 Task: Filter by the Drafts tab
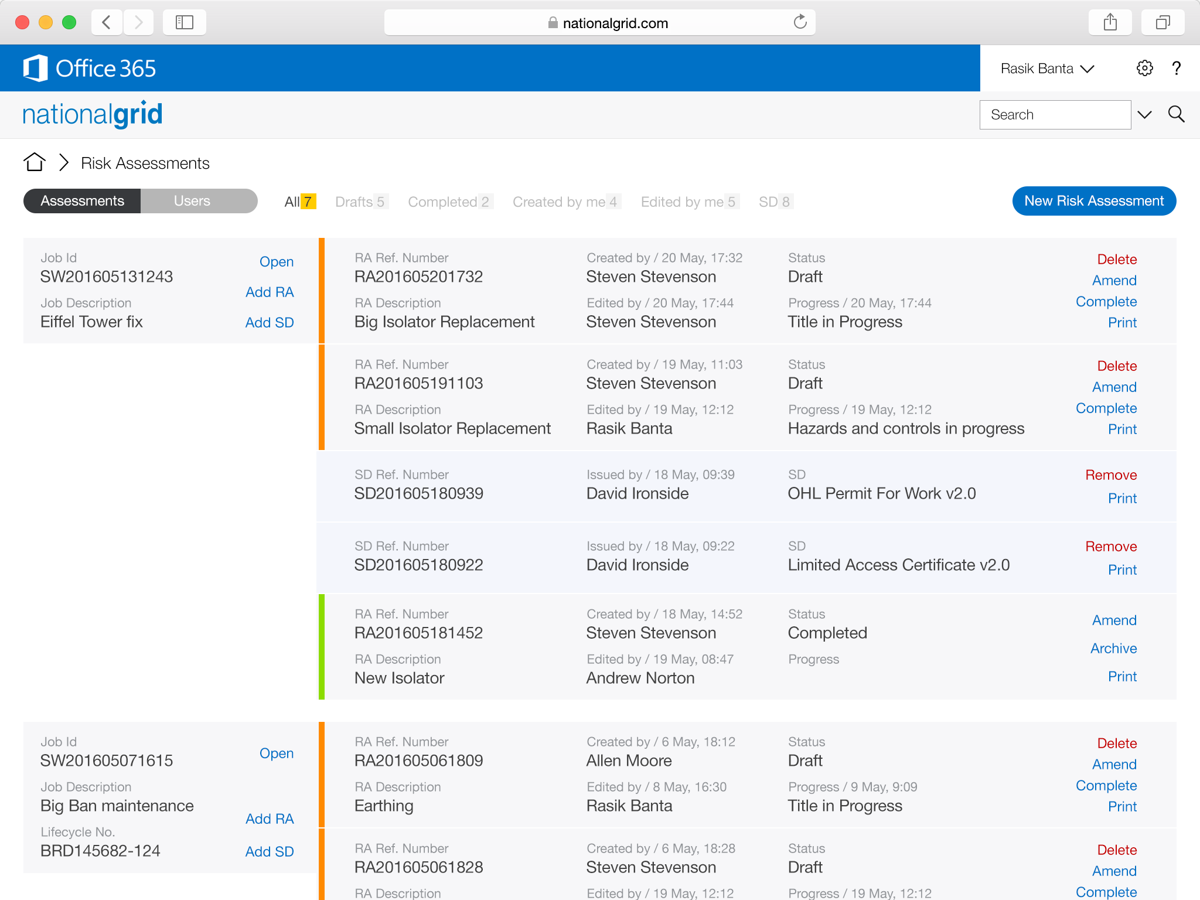(x=360, y=202)
